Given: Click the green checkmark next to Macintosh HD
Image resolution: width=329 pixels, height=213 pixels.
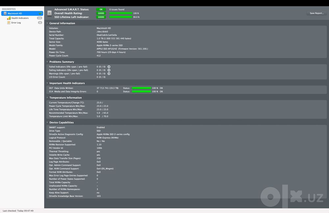Looking at the screenshot, I should click(40, 13).
